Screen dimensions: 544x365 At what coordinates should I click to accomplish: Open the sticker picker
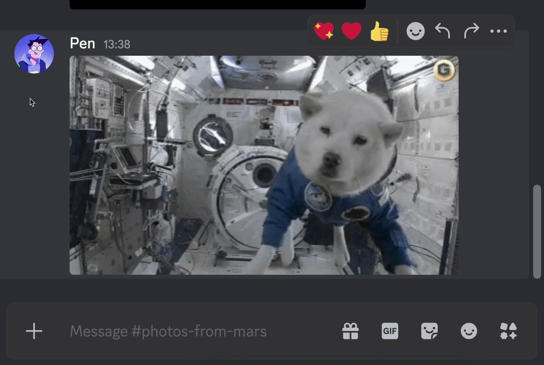point(429,331)
